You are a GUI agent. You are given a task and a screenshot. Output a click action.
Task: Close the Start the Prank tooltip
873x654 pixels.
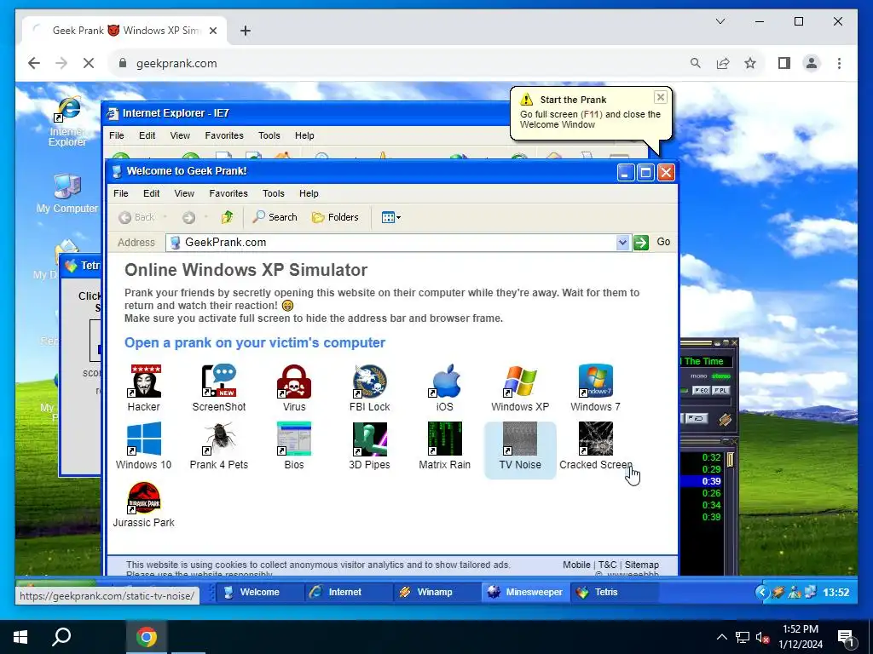coord(661,97)
